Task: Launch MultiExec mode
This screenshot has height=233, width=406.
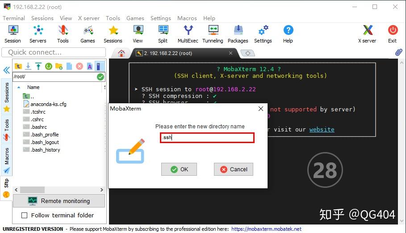Action: coord(188,34)
